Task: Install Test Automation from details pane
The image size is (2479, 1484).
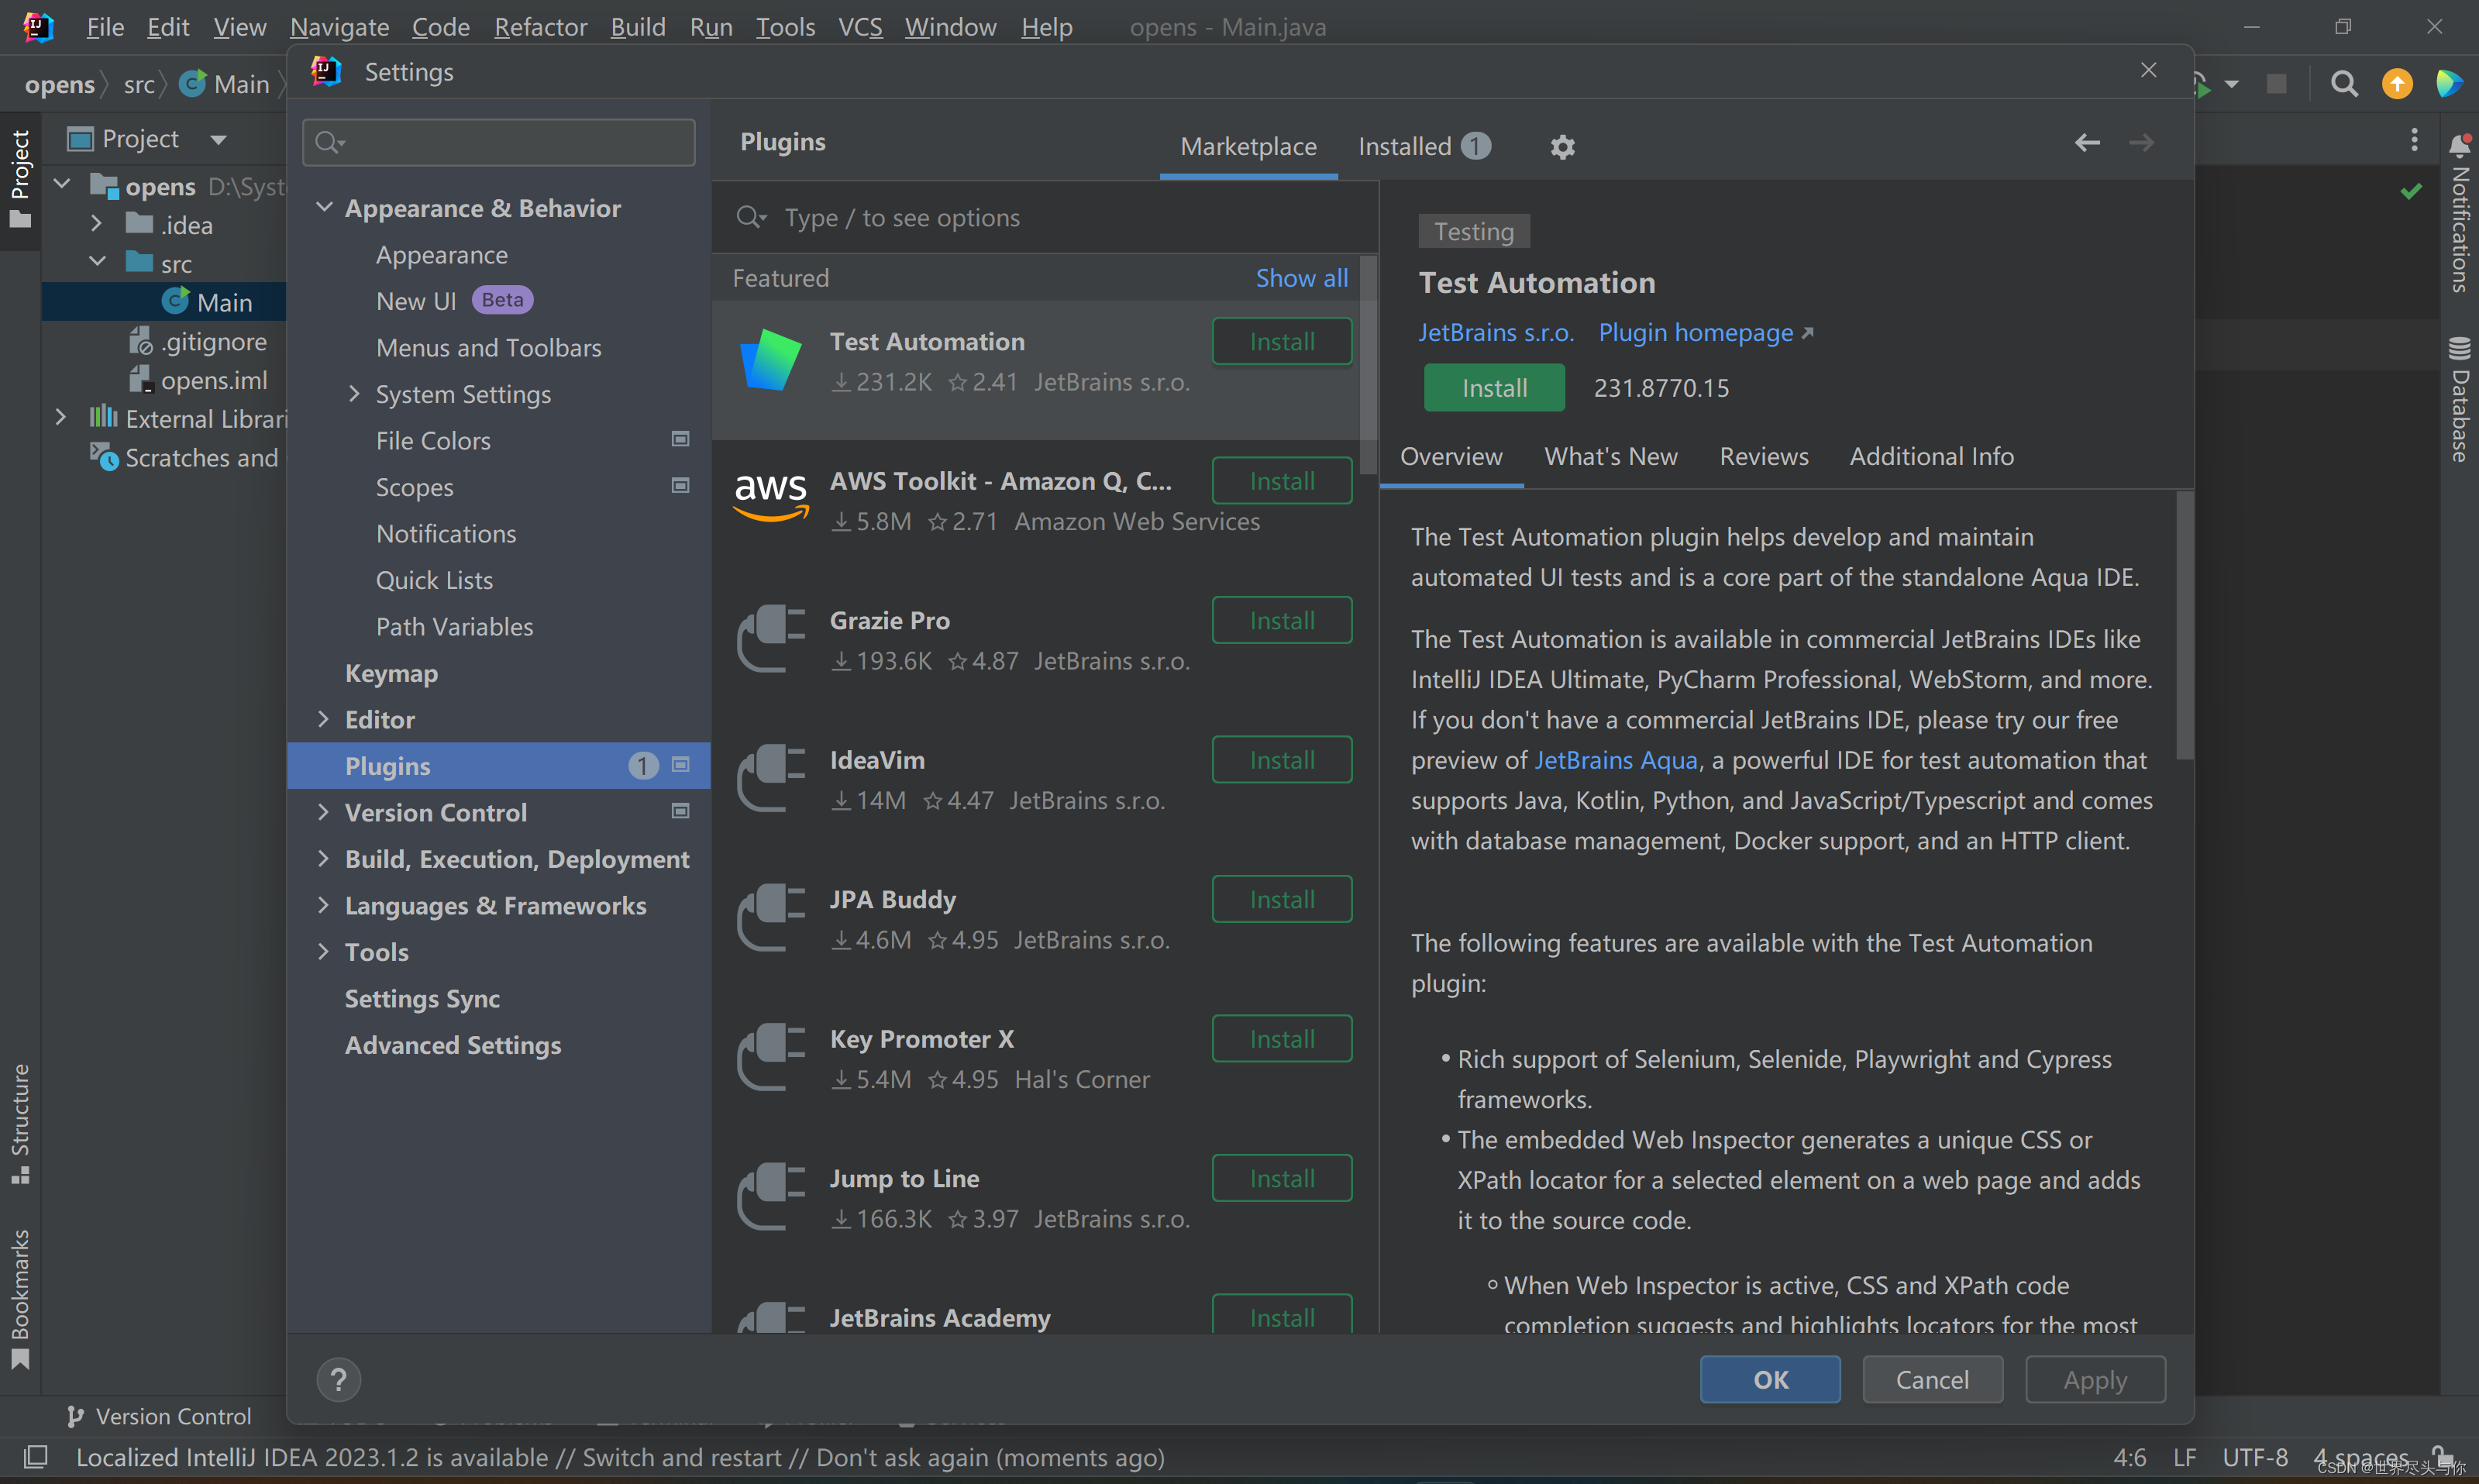Action: click(1494, 388)
